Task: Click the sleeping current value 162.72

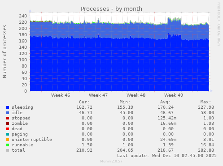Action: point(84,107)
